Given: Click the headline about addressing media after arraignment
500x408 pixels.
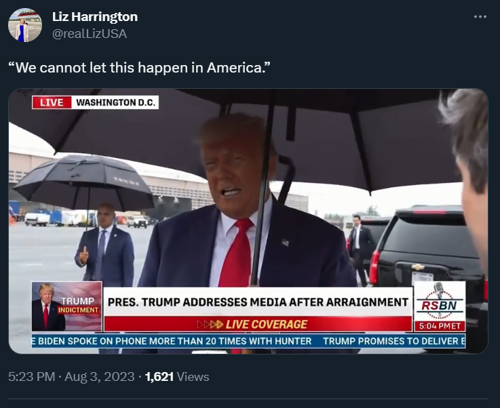Looking at the screenshot, I should 258,302.
